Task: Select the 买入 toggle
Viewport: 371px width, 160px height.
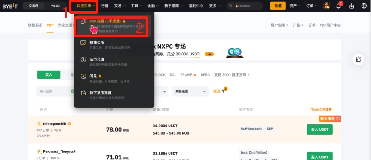Action: pyautogui.click(x=49, y=75)
